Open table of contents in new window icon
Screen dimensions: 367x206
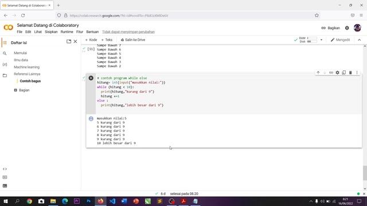pyautogui.click(x=69, y=42)
